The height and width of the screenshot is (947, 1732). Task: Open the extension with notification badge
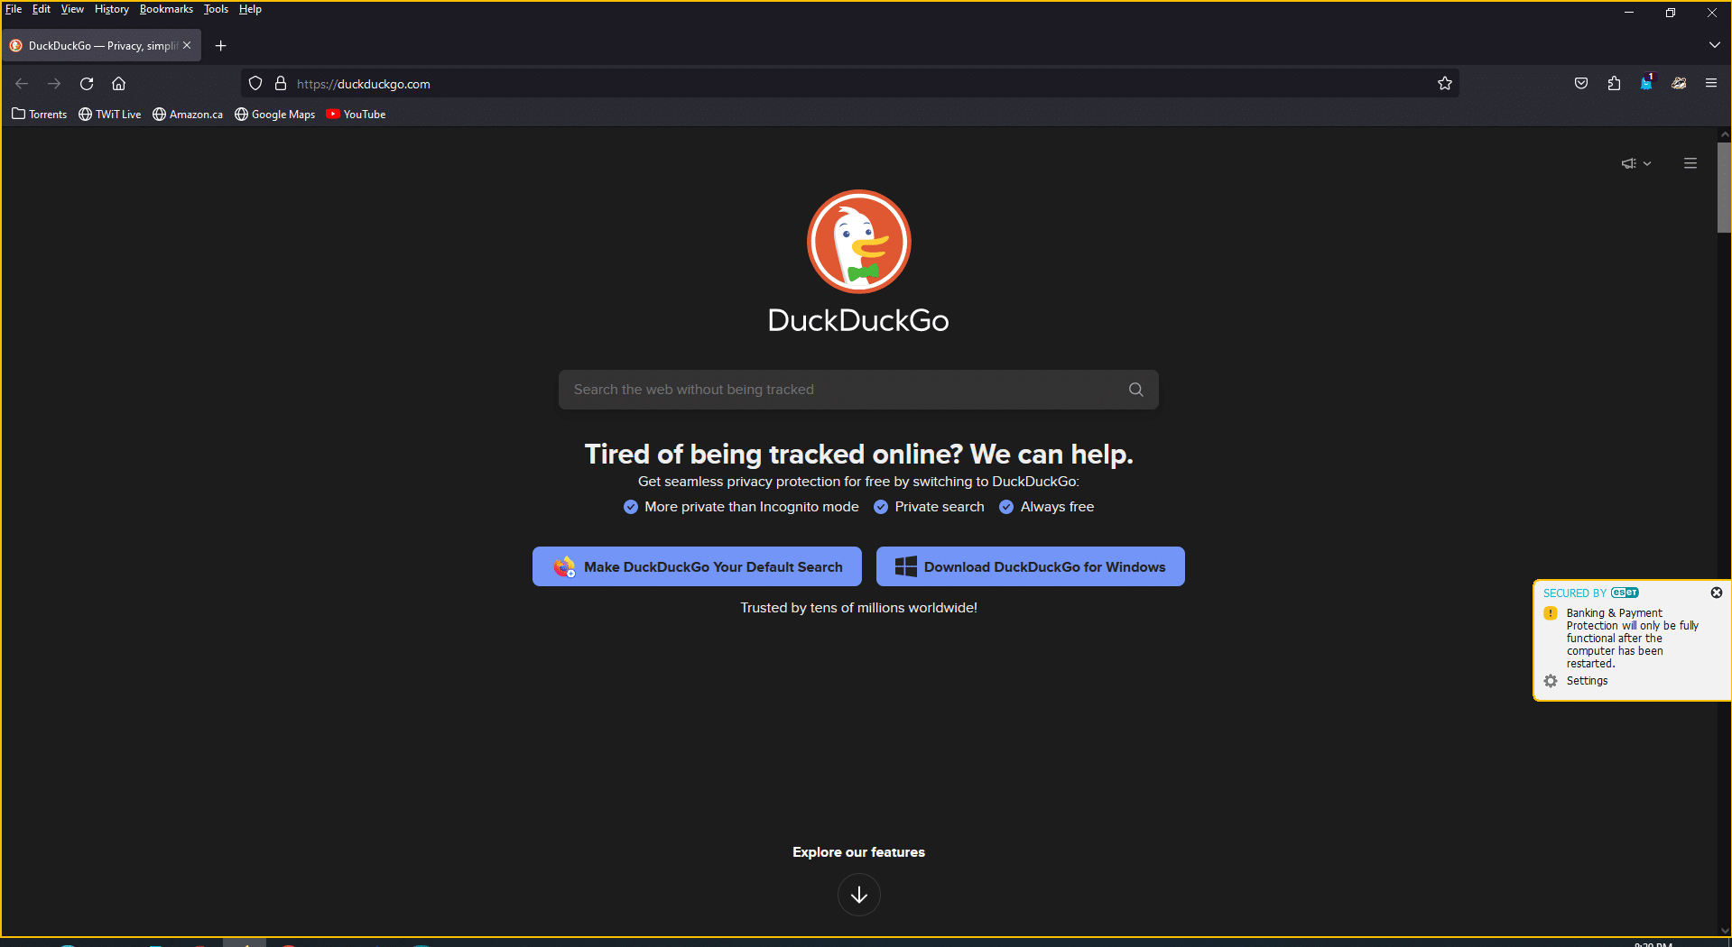click(1647, 82)
